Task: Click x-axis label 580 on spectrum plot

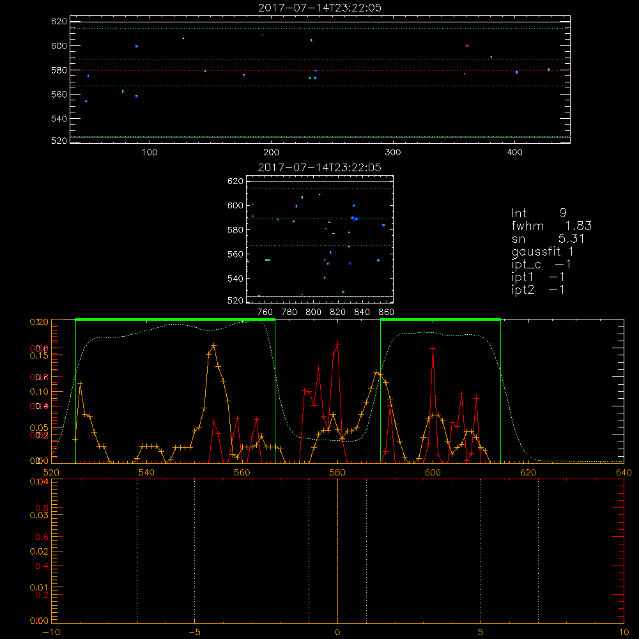Action: coord(337,472)
